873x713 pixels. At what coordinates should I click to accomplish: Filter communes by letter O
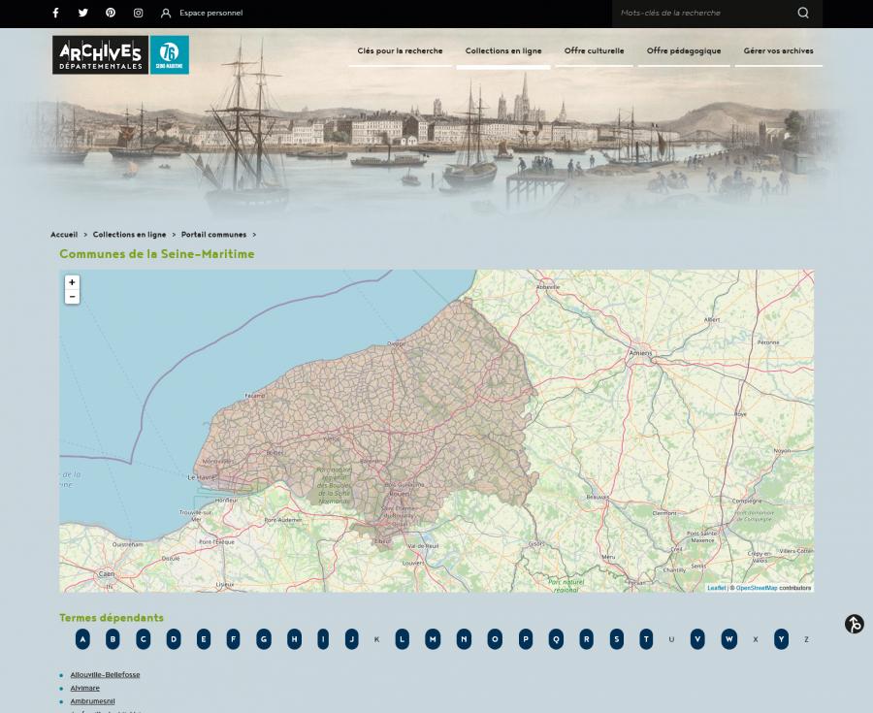495,639
